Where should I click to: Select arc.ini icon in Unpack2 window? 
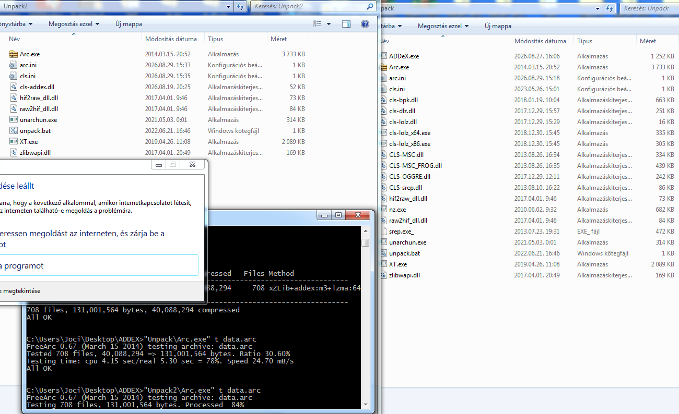[x=14, y=65]
